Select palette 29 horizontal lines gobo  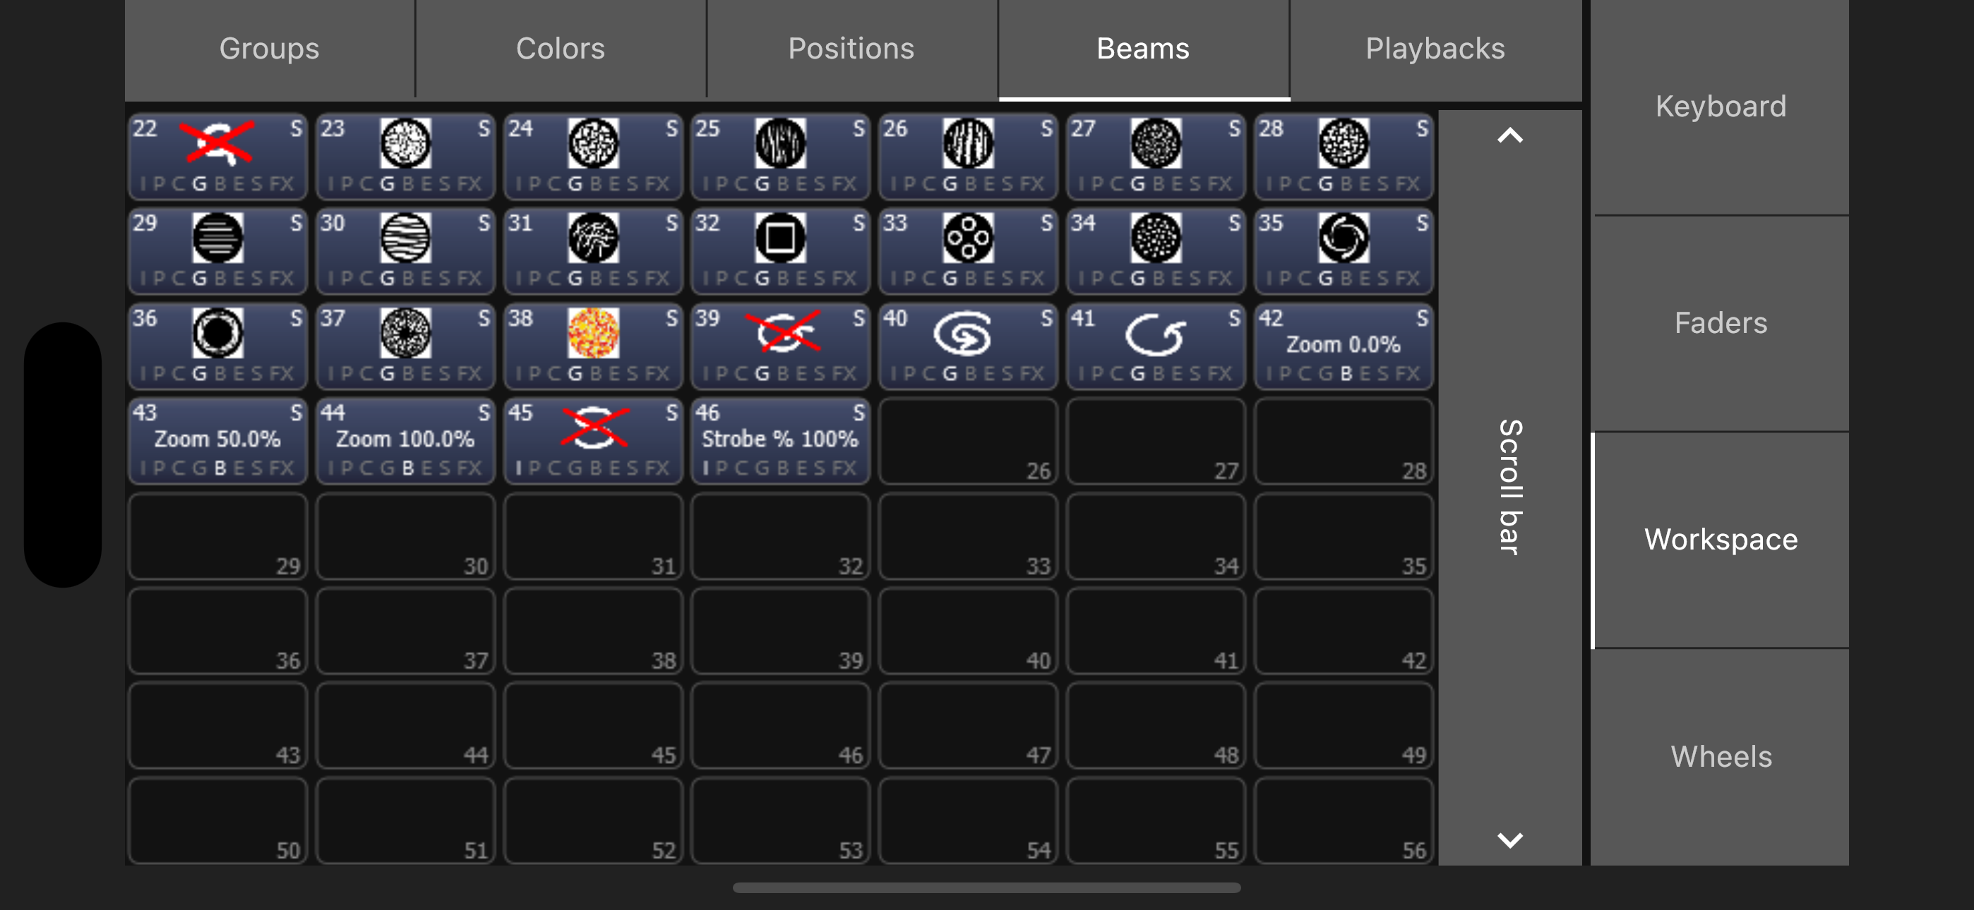217,251
